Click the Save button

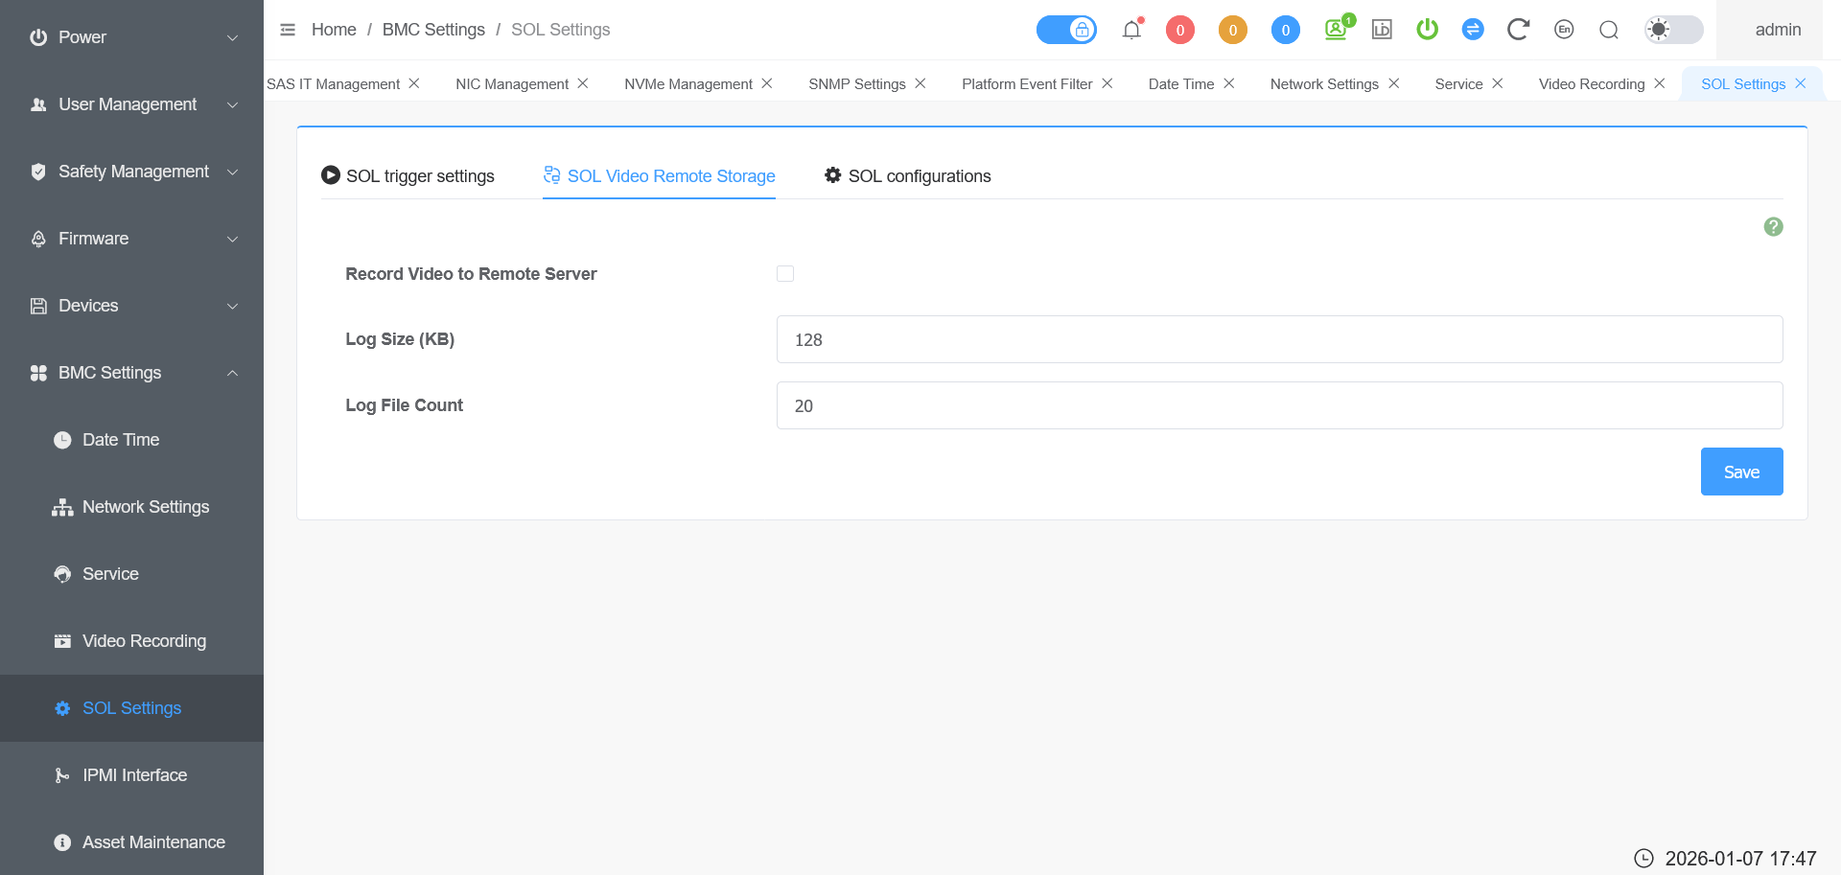(x=1741, y=472)
